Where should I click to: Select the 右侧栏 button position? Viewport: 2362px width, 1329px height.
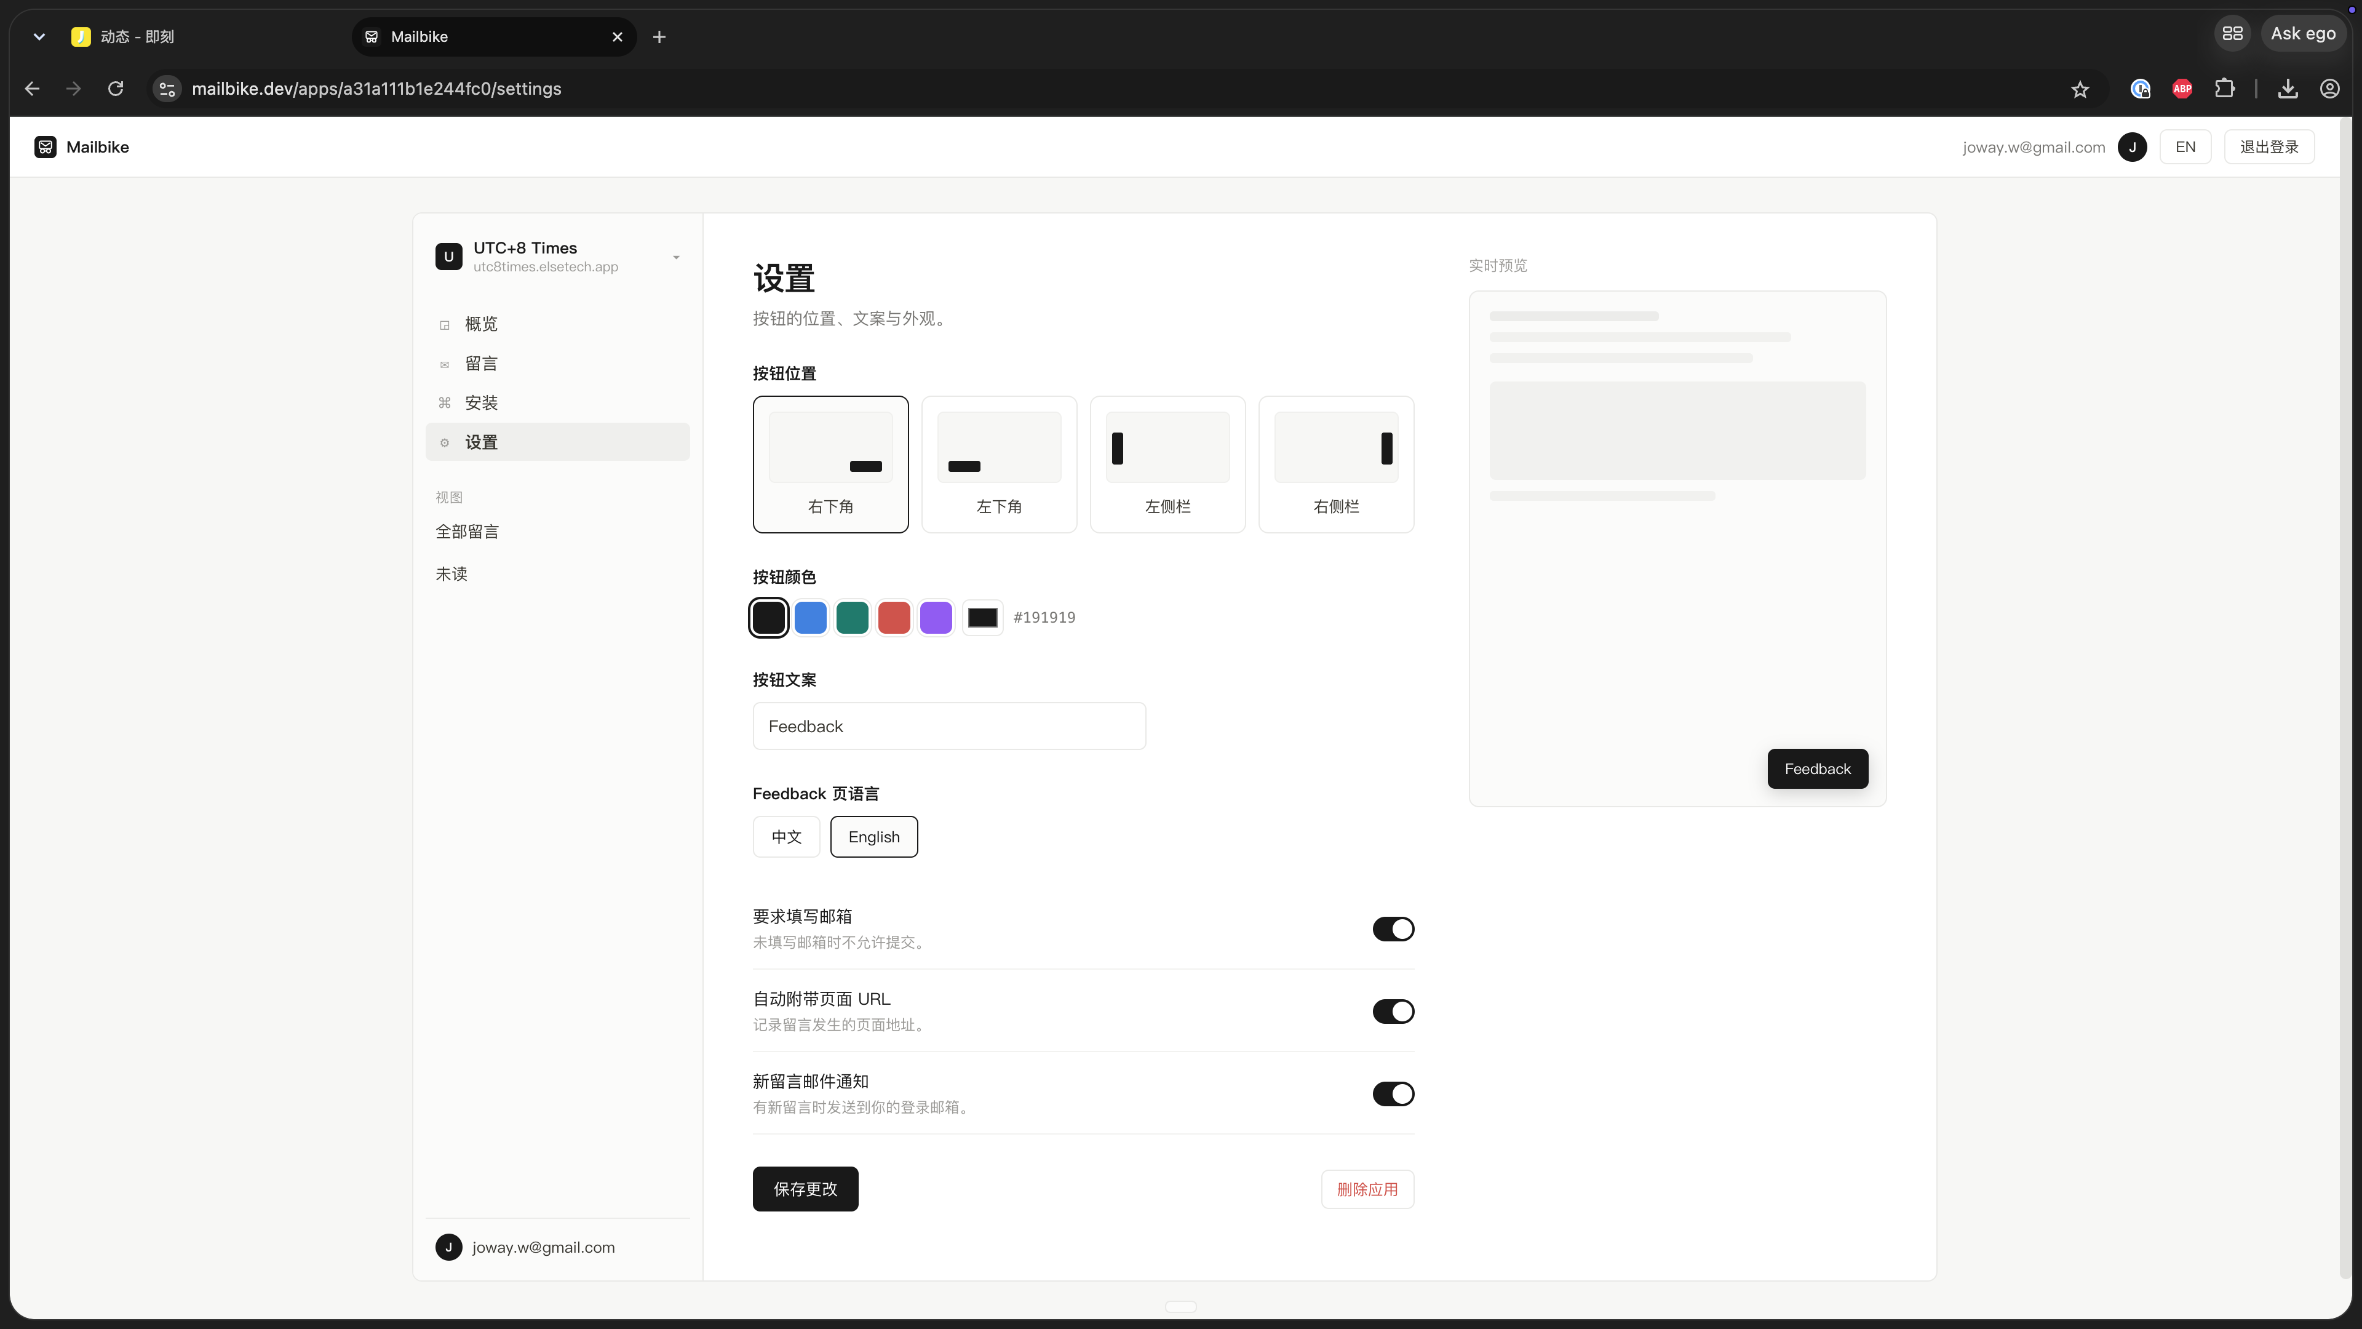tap(1336, 464)
